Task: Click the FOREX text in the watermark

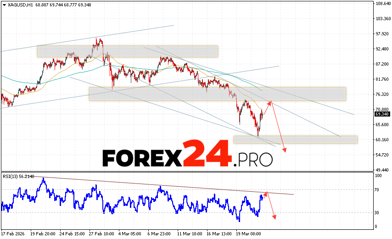Action: [141, 159]
